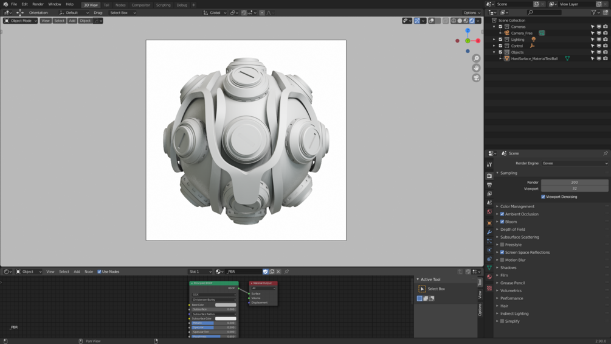Click the pan hand icon in viewport
Image resolution: width=611 pixels, height=344 pixels.
coord(476,68)
